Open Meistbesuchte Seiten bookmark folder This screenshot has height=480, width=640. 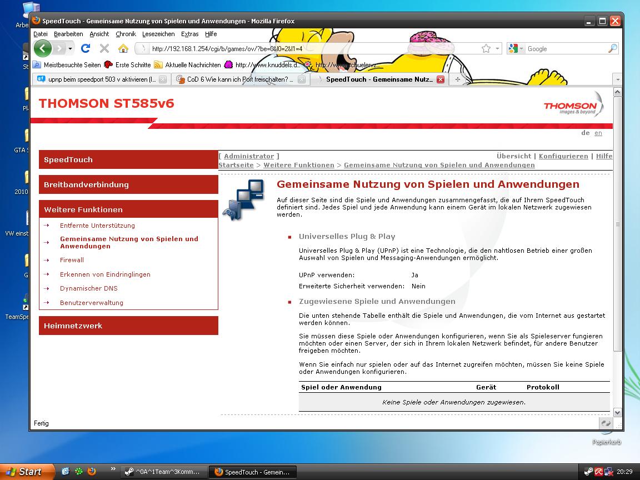[67, 64]
